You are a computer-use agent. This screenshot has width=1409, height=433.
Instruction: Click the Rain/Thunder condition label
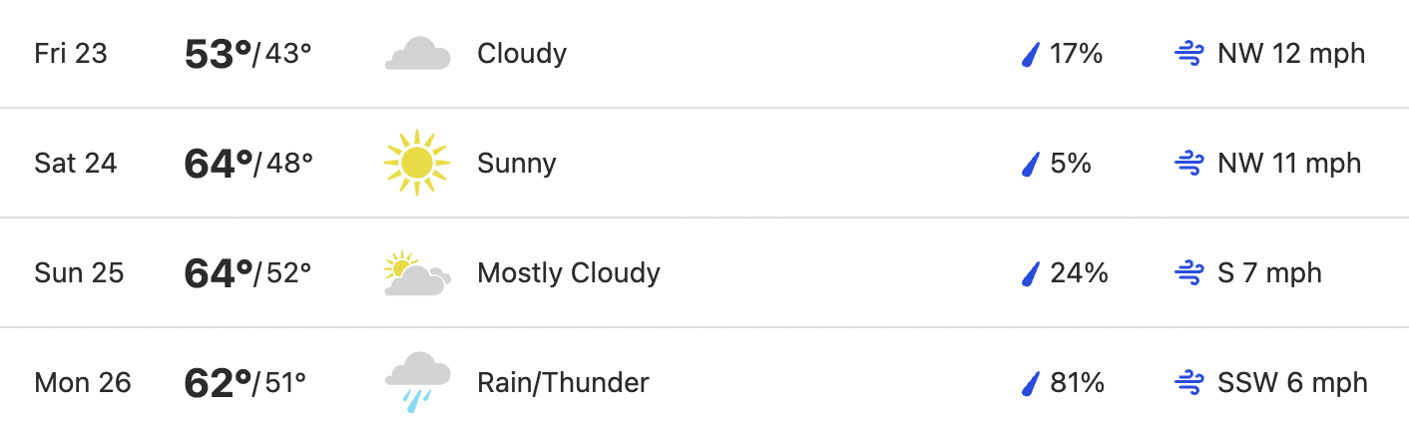pyautogui.click(x=563, y=382)
